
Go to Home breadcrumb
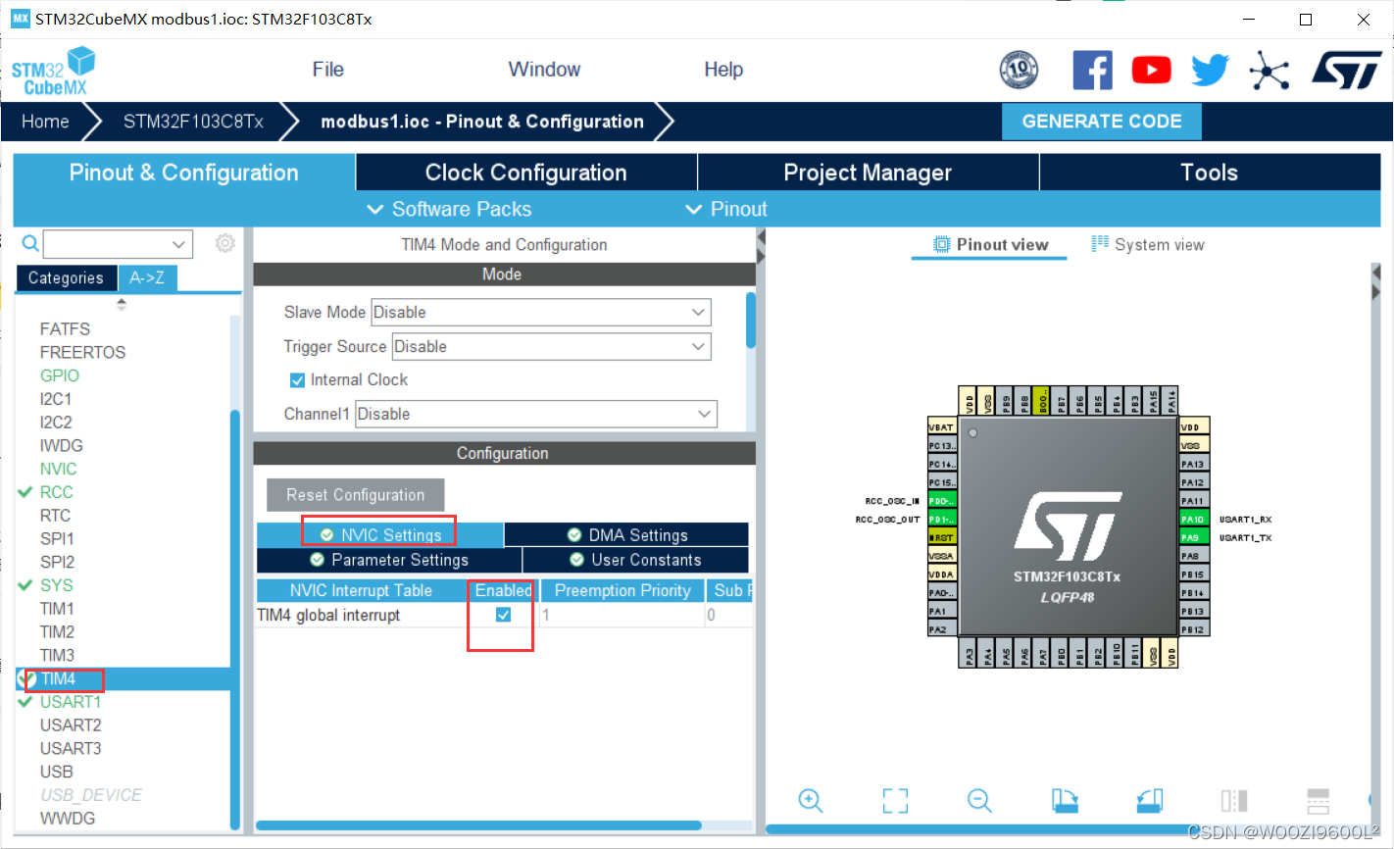[x=45, y=122]
